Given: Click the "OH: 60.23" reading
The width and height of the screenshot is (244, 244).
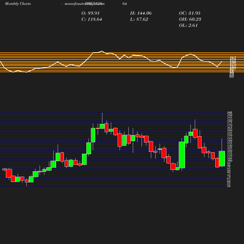Looking at the screenshot, I should [x=190, y=19].
